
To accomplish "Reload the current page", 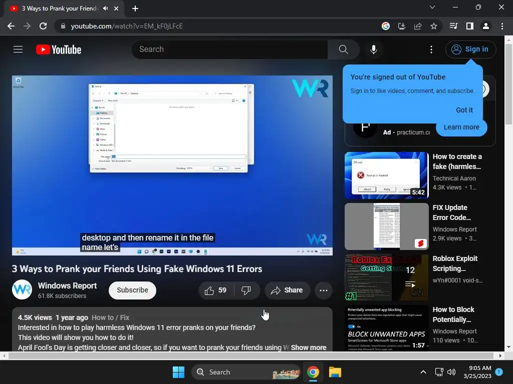I will (43, 26).
